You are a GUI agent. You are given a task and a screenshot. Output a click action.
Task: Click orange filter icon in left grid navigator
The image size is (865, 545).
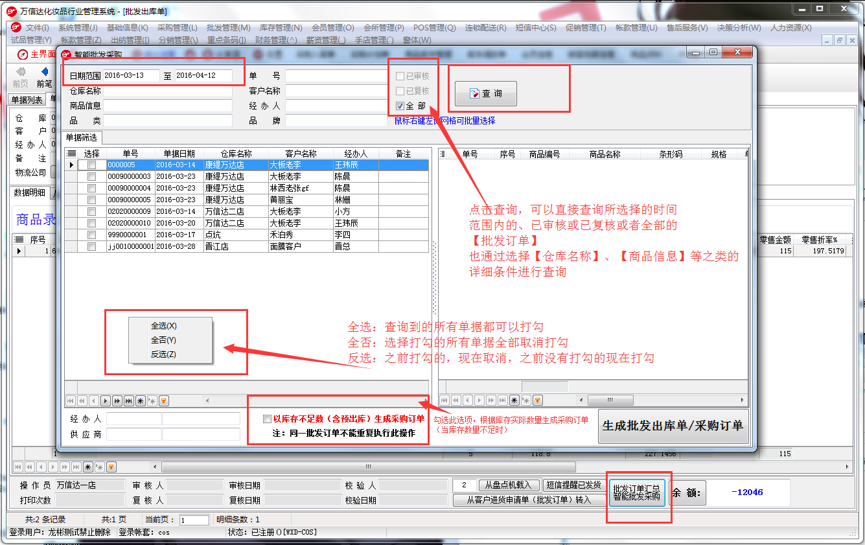(164, 400)
